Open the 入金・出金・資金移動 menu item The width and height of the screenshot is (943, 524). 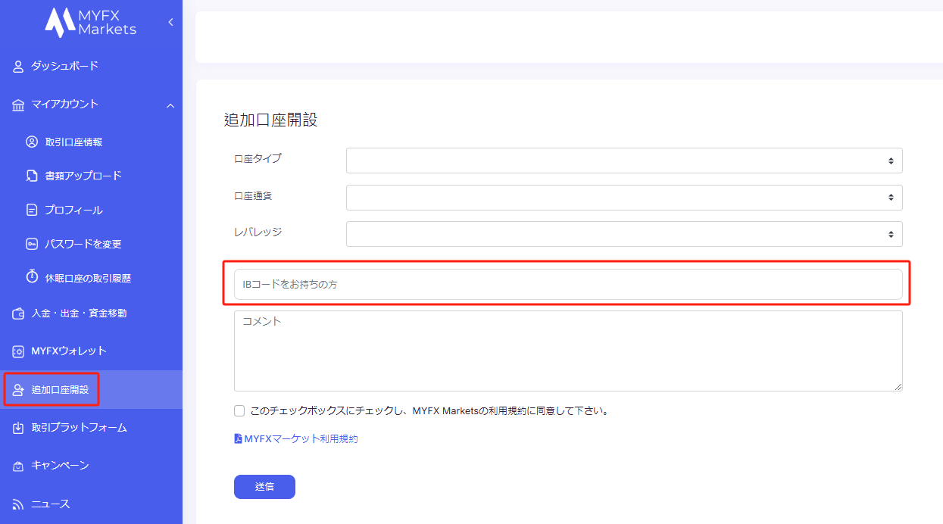click(79, 313)
